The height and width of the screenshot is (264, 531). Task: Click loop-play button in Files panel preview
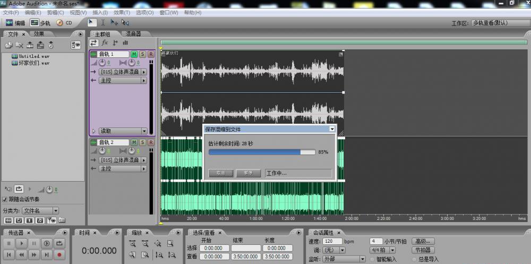click(19, 189)
